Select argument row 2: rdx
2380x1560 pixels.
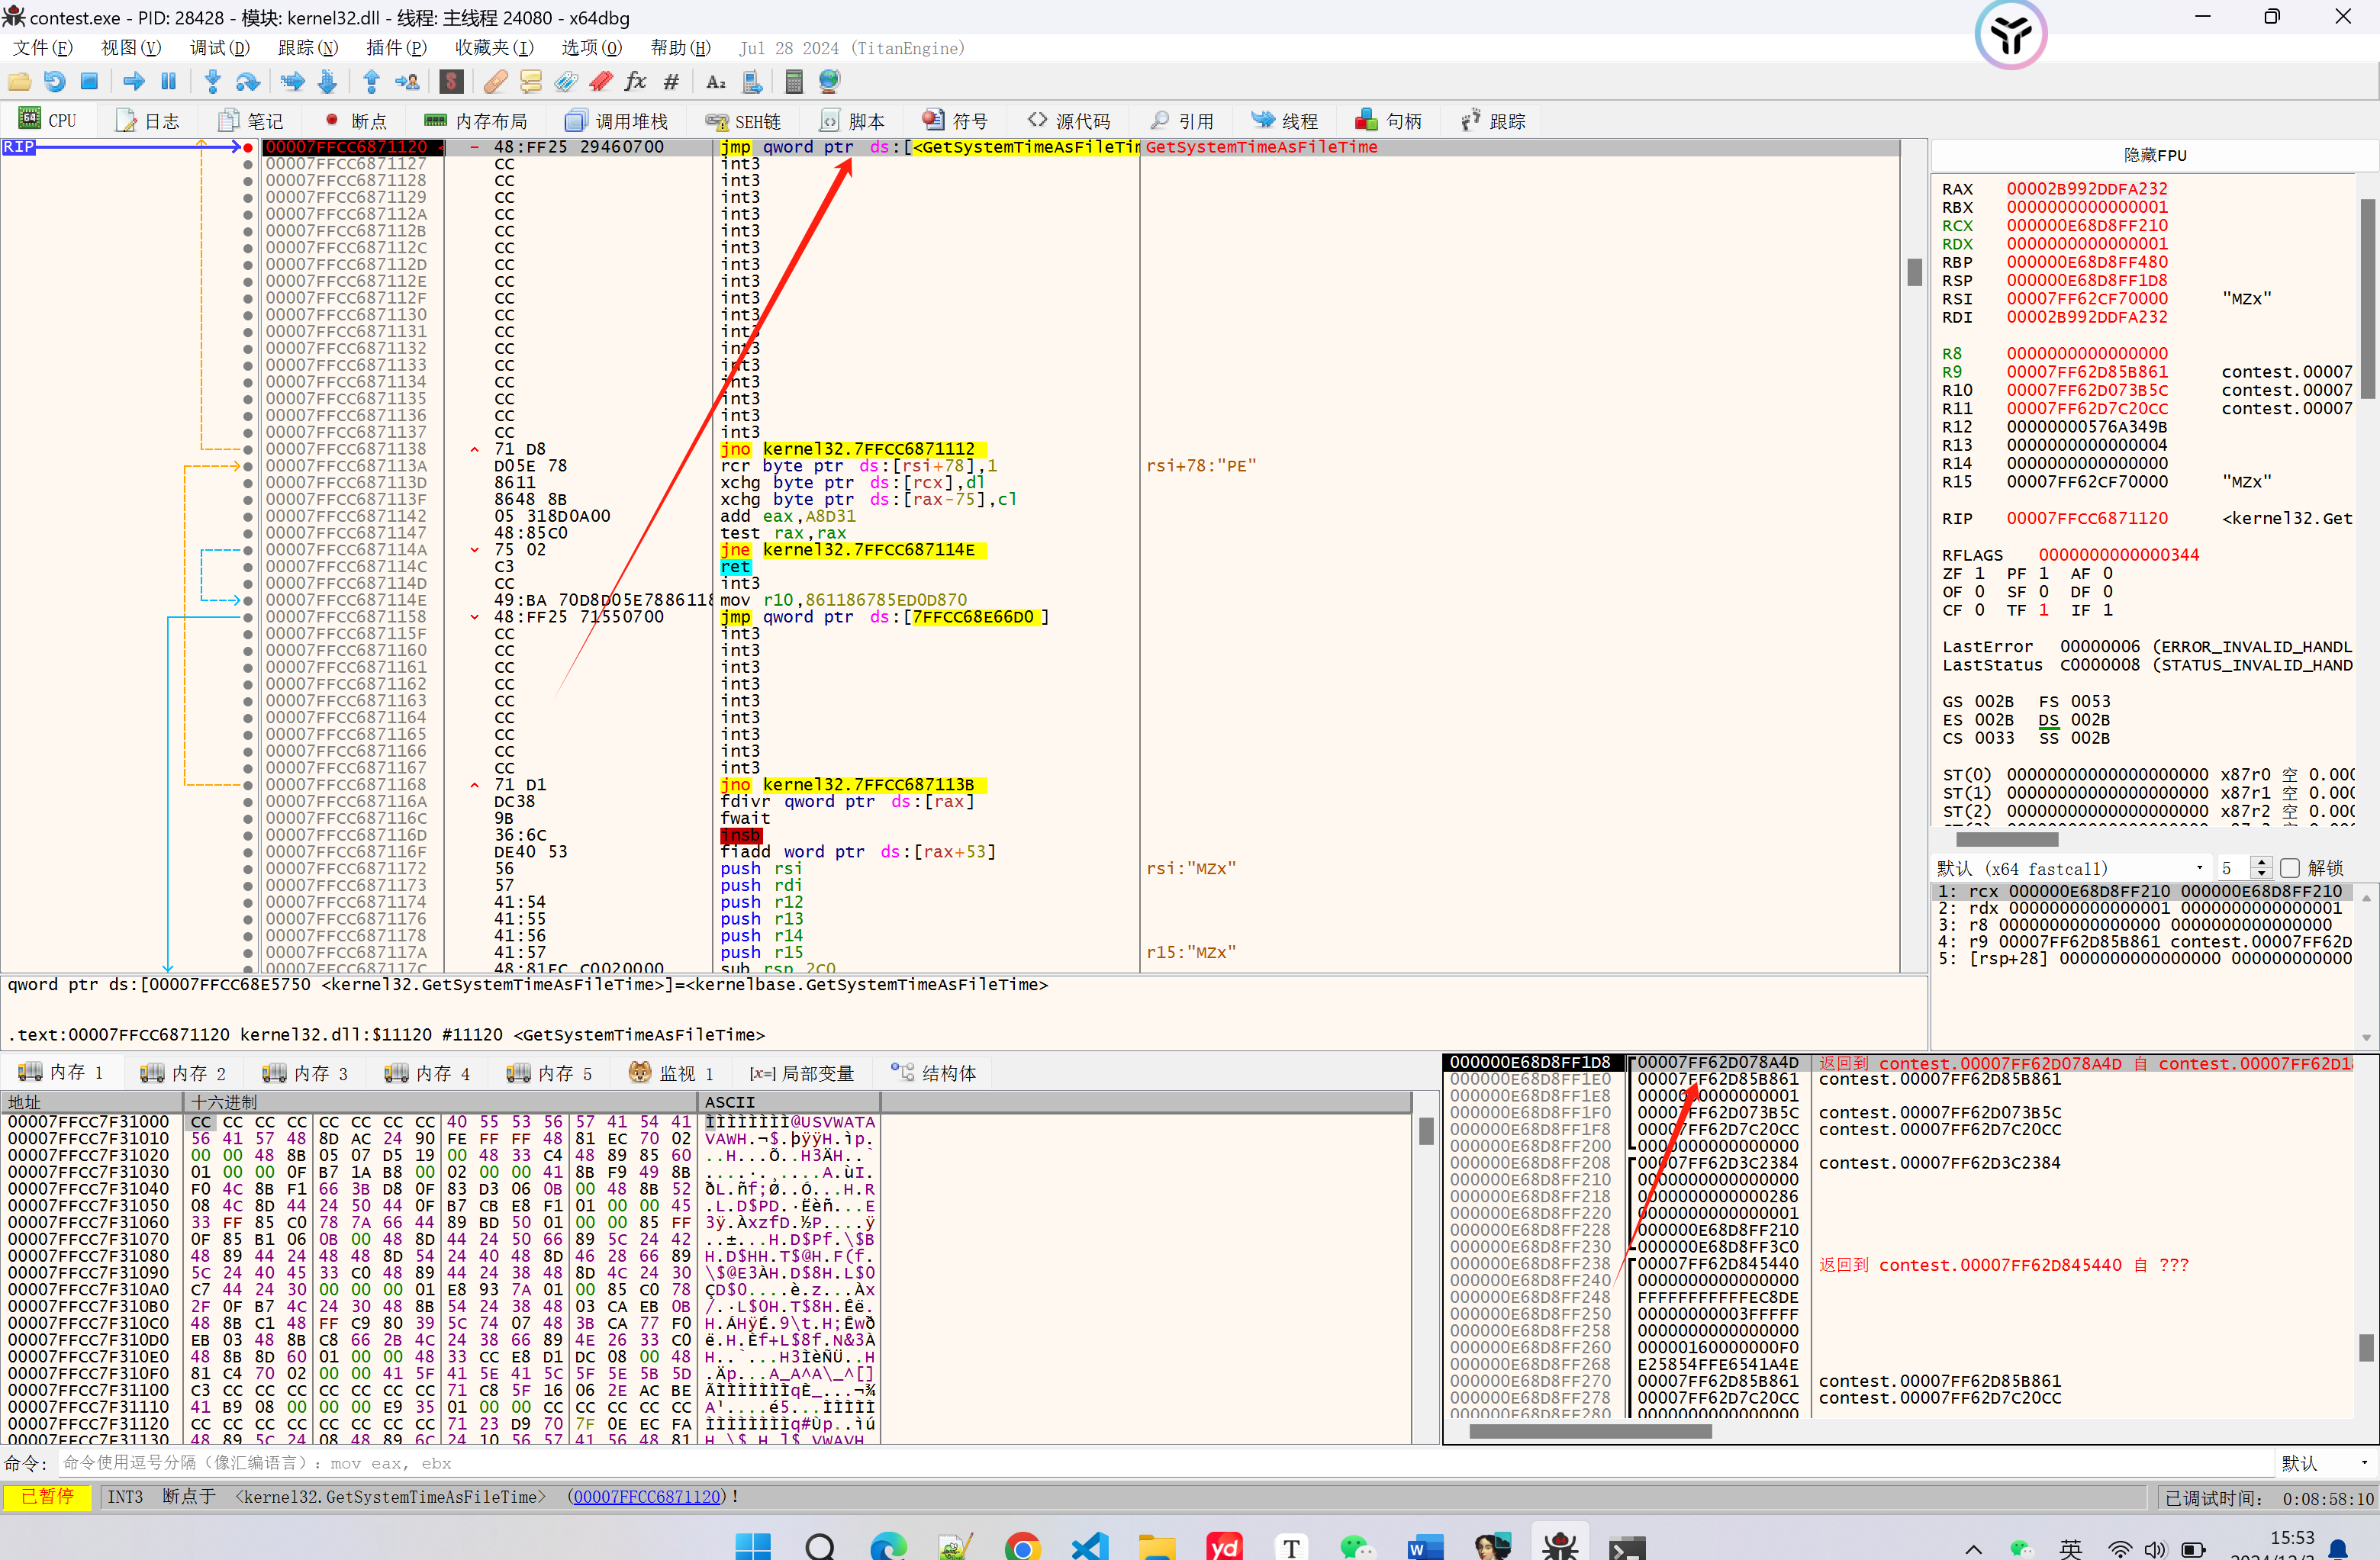coord(2141,908)
